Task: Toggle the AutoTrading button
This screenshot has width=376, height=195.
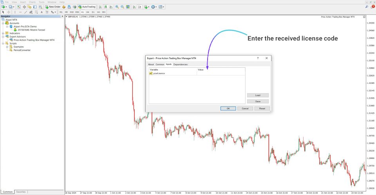Action: (87, 7)
